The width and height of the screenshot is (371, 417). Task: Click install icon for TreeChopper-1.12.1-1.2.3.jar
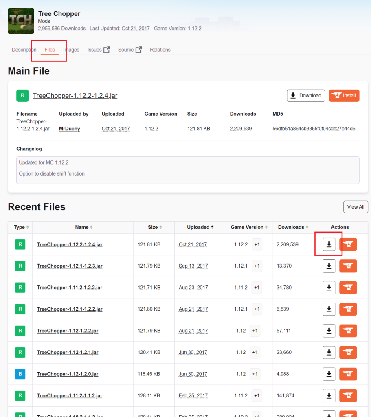pyautogui.click(x=348, y=266)
